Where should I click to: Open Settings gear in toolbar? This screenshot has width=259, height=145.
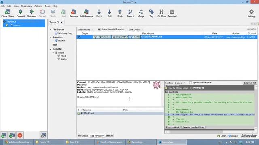tap(251, 13)
